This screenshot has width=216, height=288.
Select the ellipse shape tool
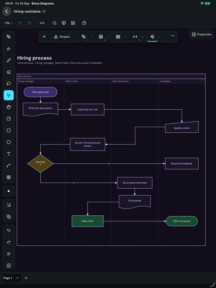[9, 142]
